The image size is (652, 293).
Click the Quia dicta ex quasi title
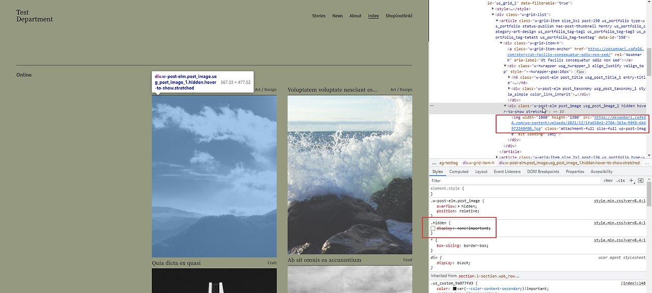click(176, 263)
